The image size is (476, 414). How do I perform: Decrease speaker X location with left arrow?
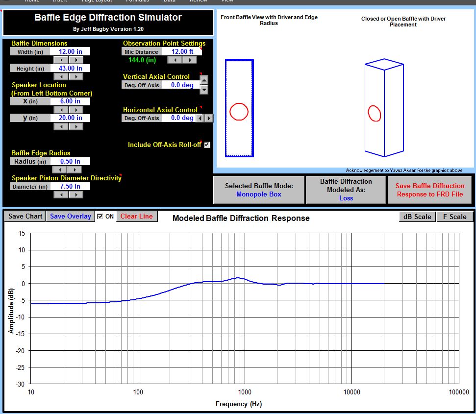(61, 110)
